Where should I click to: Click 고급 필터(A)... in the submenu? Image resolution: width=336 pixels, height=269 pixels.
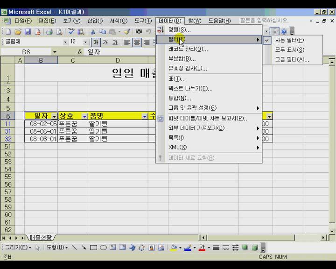click(x=293, y=59)
